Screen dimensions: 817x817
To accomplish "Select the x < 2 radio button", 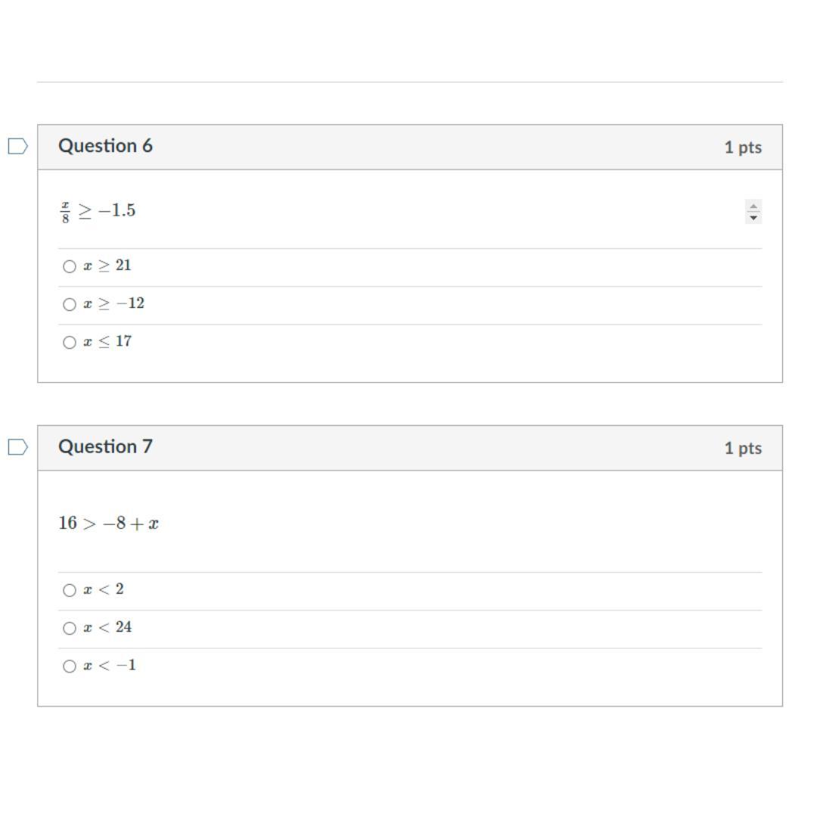I will pos(70,590).
